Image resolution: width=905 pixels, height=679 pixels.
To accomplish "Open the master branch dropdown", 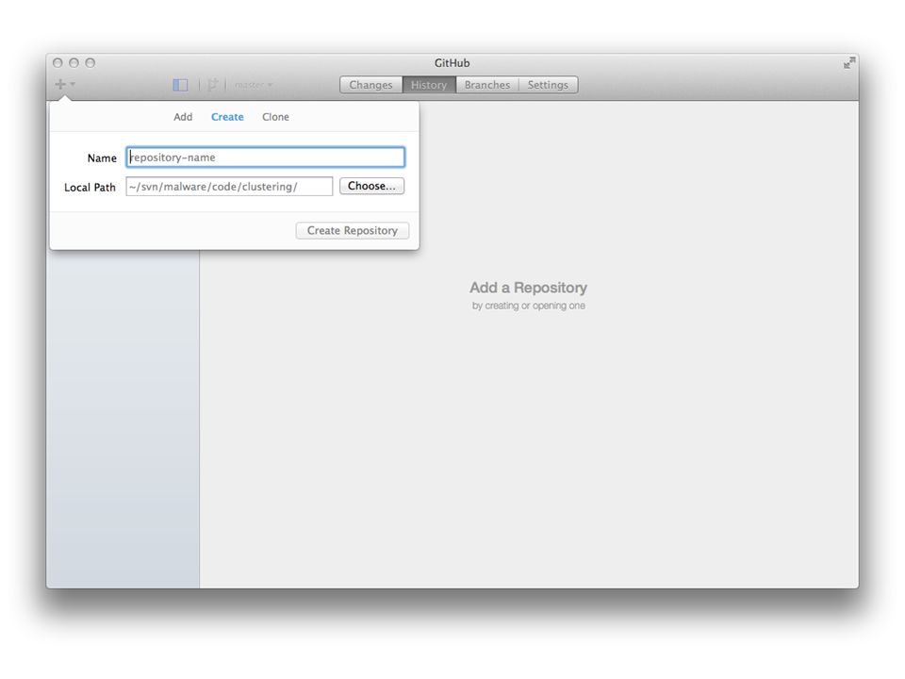I will (254, 85).
